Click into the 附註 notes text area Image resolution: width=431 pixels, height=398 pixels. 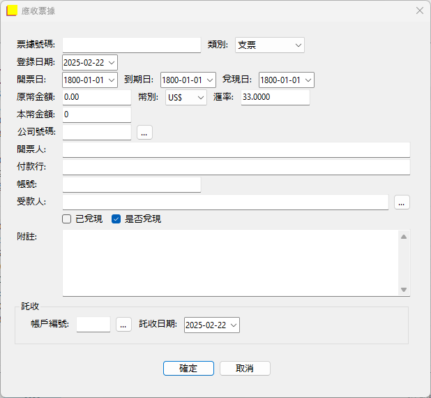(230, 263)
